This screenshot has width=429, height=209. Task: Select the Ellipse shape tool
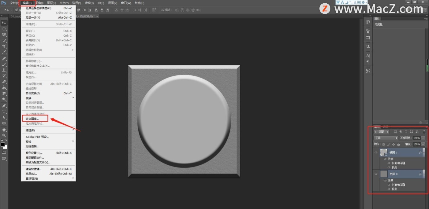pos(4,123)
